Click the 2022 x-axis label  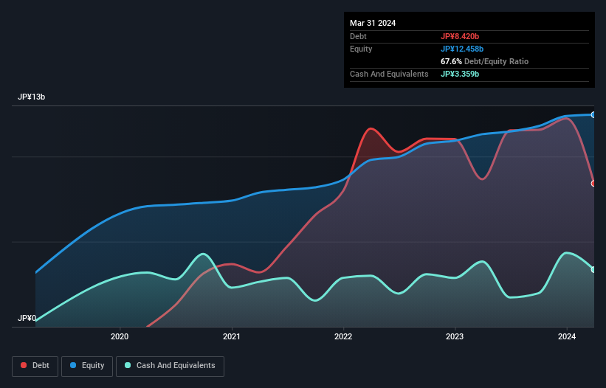(343, 336)
